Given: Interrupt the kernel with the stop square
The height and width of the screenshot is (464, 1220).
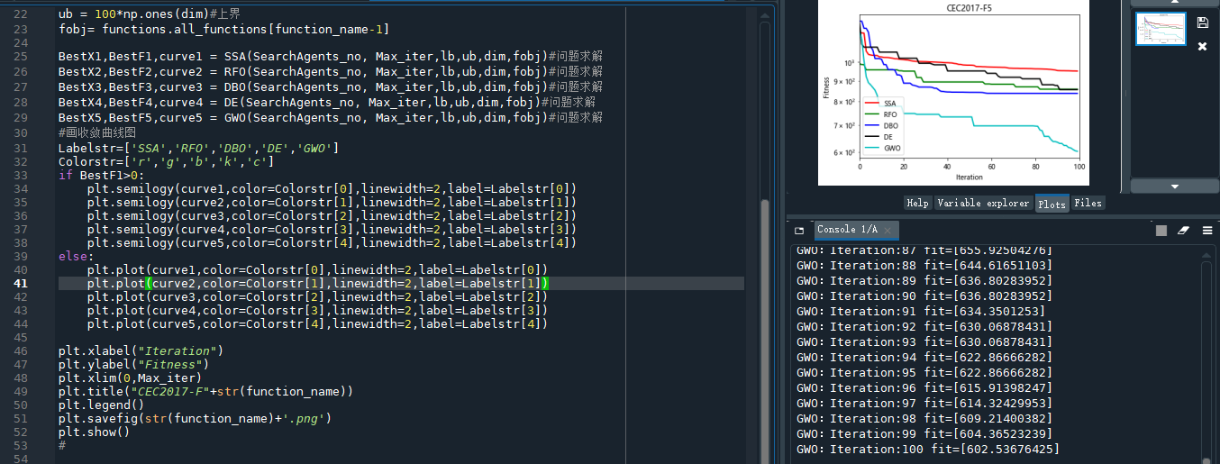Looking at the screenshot, I should pyautogui.click(x=1161, y=231).
